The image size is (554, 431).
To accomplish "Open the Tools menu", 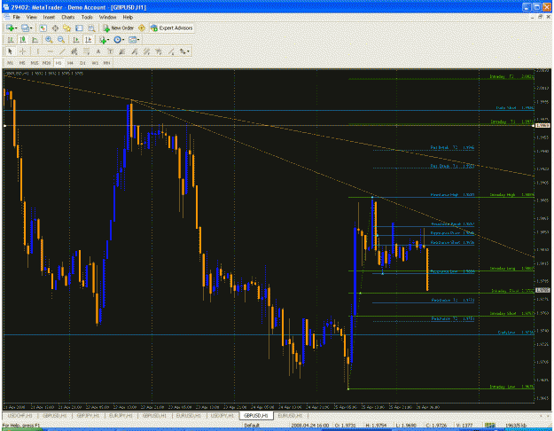I will pyautogui.click(x=87, y=17).
